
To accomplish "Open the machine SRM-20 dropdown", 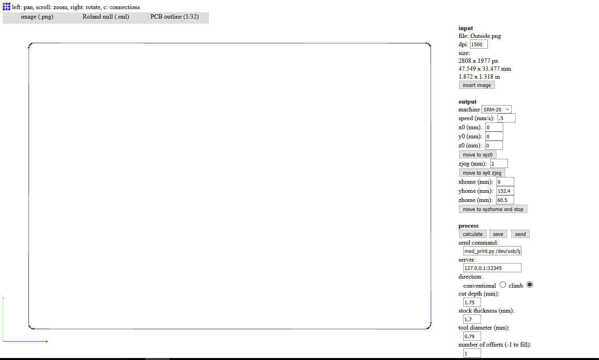I will pyautogui.click(x=497, y=109).
